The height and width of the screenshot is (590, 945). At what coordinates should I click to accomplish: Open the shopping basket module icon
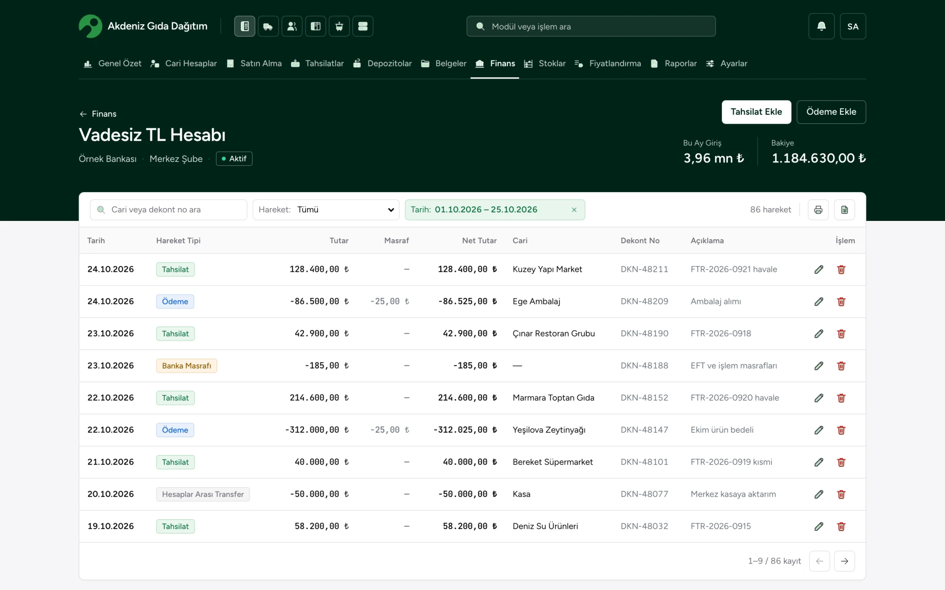point(339,26)
